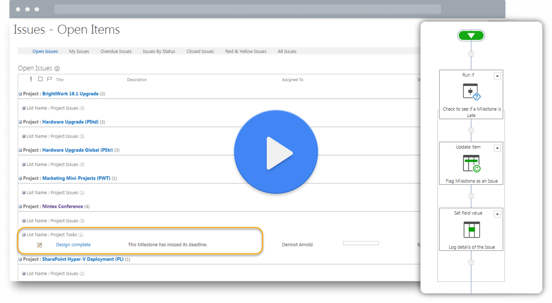Screen dimensions: 552x303
Task: Click the edit icon beside Design complete
Action: (x=39, y=245)
